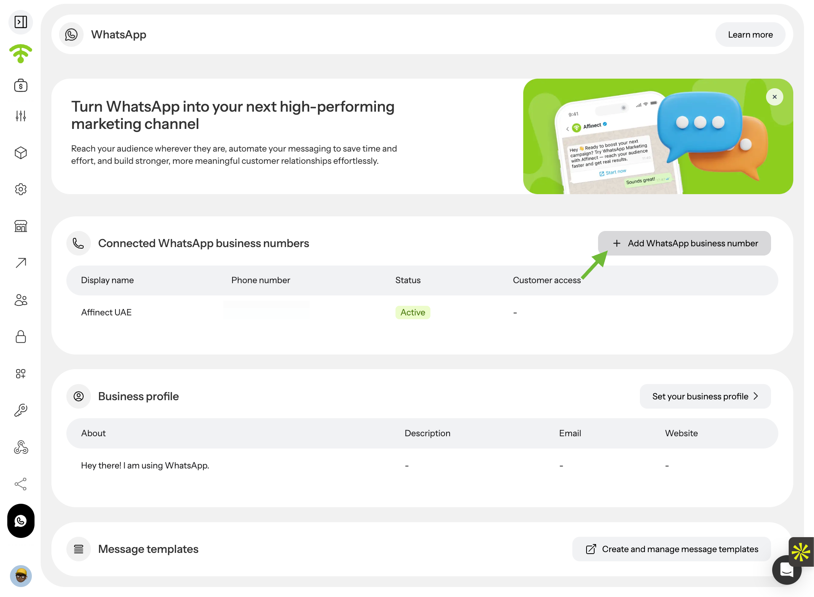Click the Message templates list icon

(79, 549)
